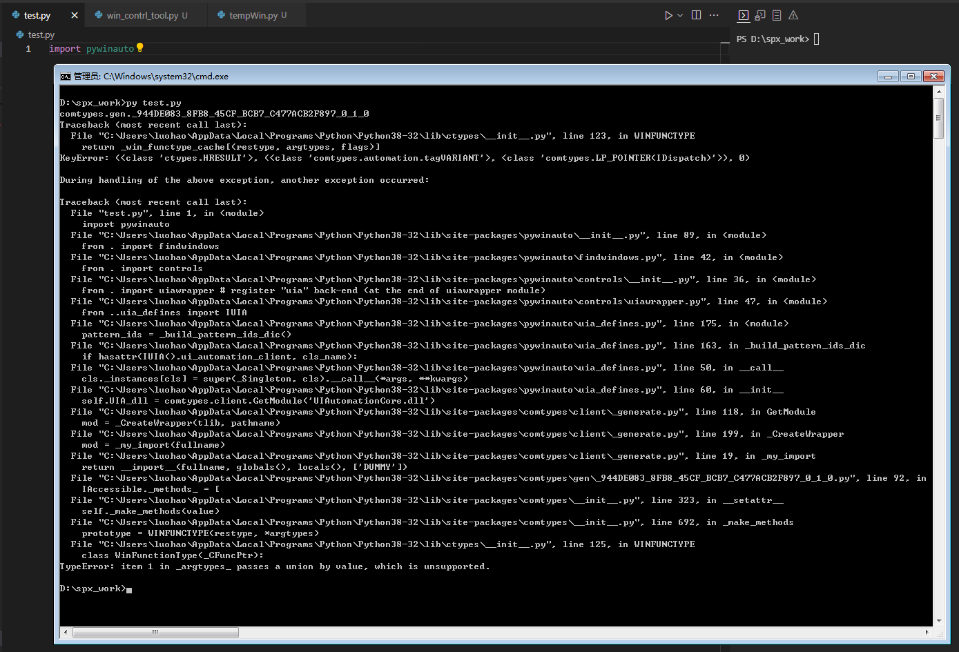This screenshot has width=959, height=652.
Task: Click the 'TypeError: item 1 in _argtypes_' line
Action: pos(275,566)
